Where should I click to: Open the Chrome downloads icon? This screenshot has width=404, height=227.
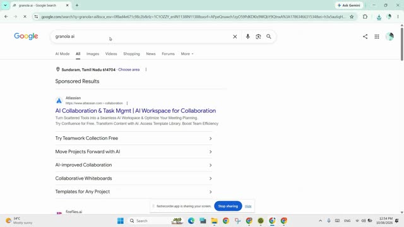[379, 17]
